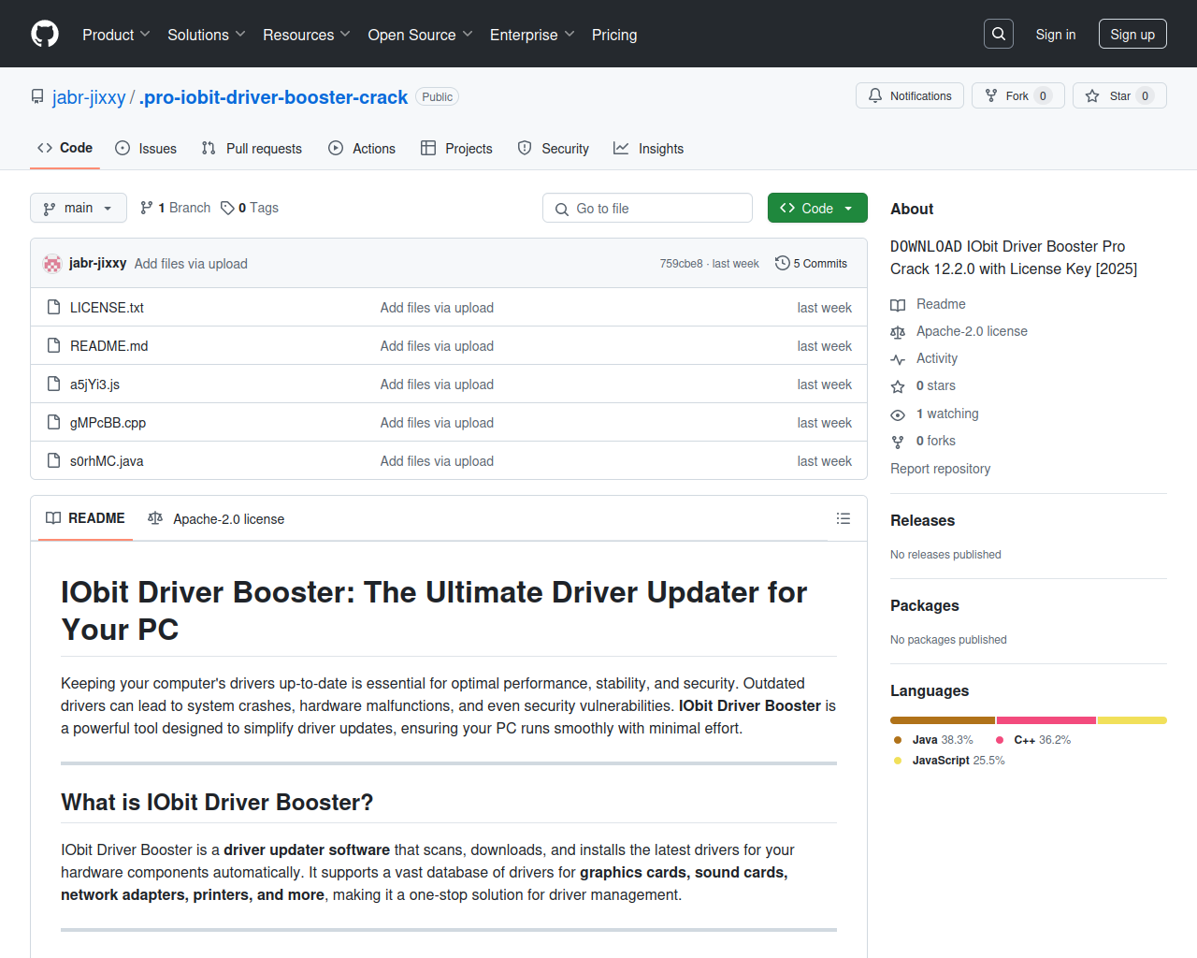Open the a5jYi3.js file
The width and height of the screenshot is (1197, 958).
(94, 384)
